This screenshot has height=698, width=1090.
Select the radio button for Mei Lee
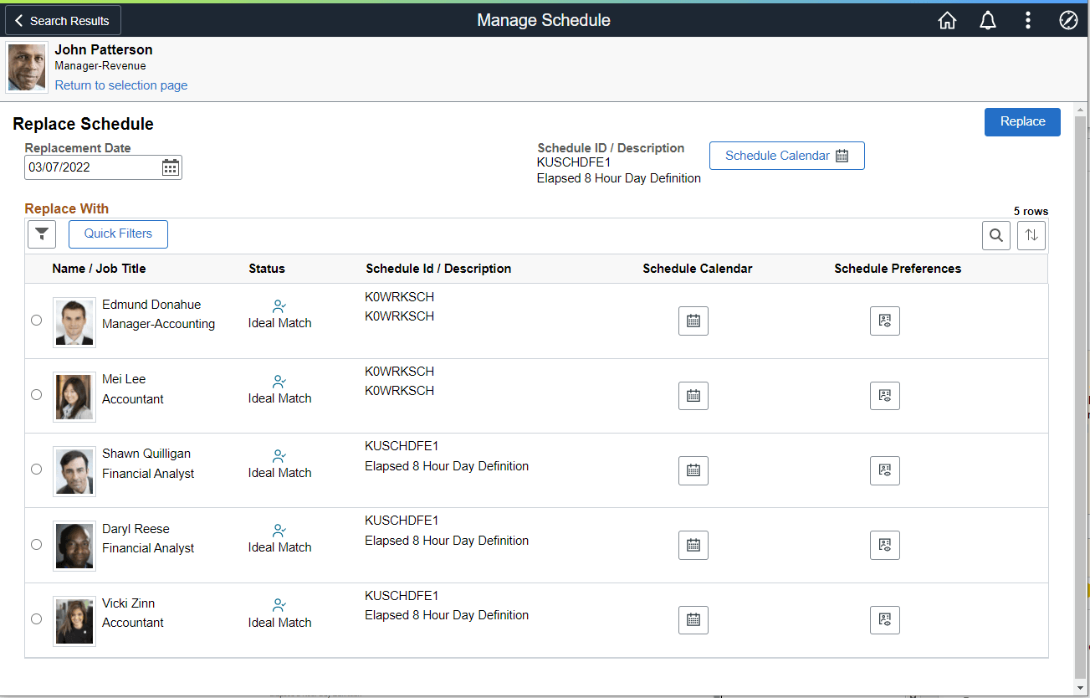(36, 394)
